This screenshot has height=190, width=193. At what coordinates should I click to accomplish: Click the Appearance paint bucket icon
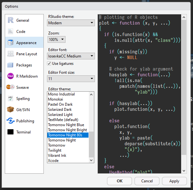(11, 42)
